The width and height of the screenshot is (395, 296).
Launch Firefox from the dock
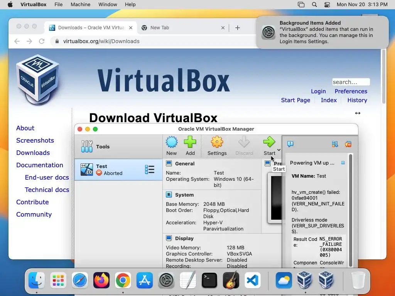(x=101, y=280)
